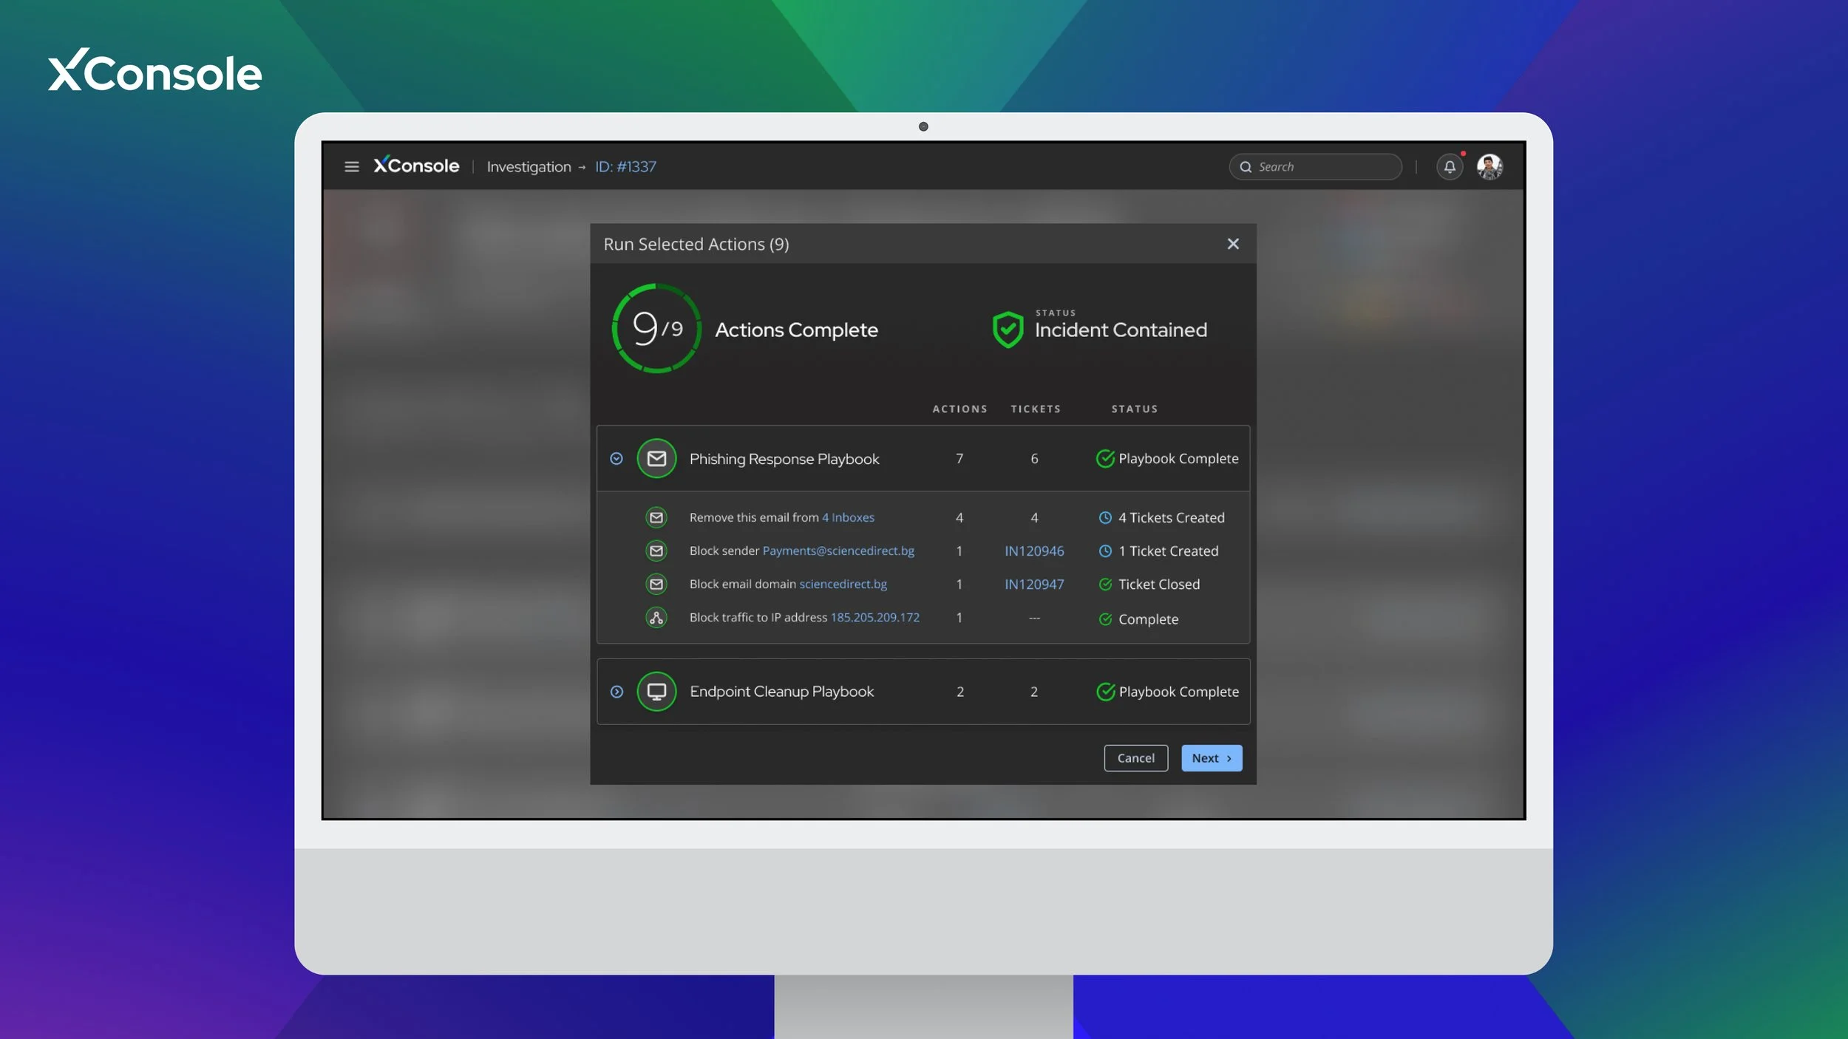Click the notification bell icon
Image resolution: width=1848 pixels, height=1039 pixels.
[x=1450, y=167]
